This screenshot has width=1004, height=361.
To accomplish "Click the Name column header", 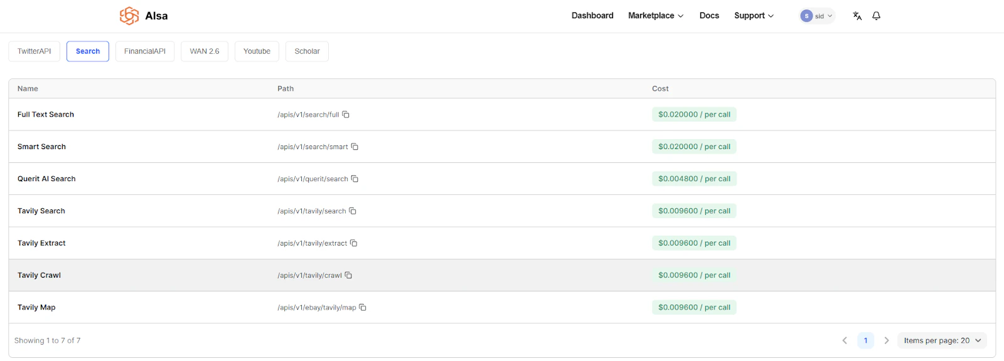I will [28, 88].
